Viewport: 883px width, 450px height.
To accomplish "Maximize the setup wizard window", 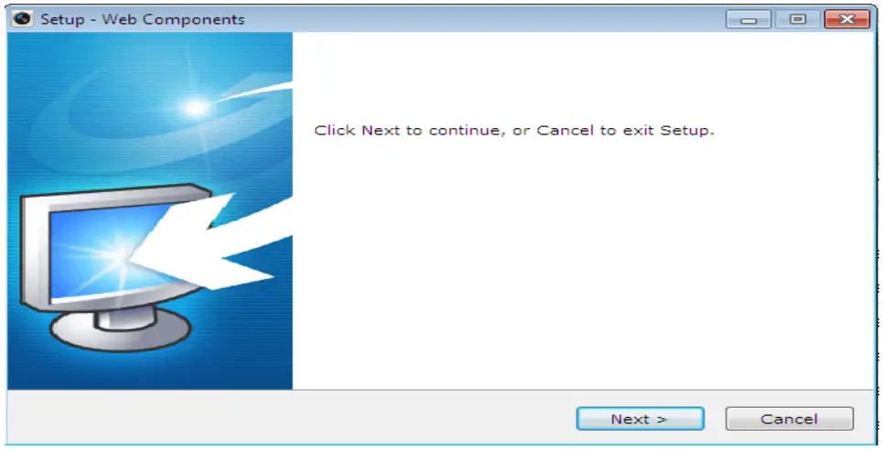I will (x=797, y=19).
